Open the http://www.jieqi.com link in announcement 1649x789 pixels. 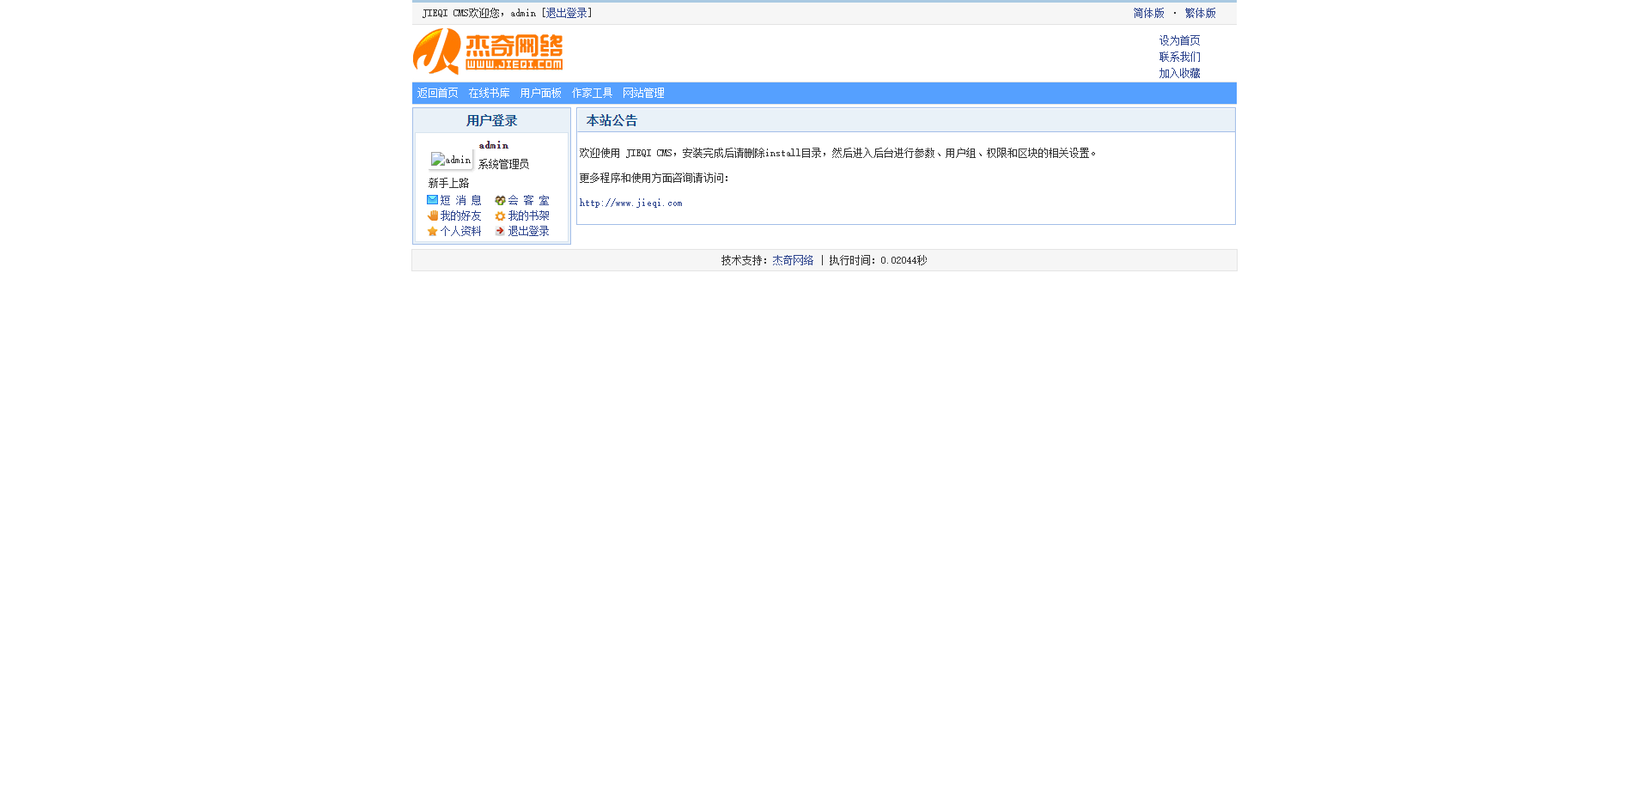[x=630, y=203]
